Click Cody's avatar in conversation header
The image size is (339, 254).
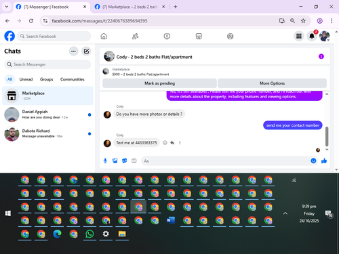click(109, 56)
